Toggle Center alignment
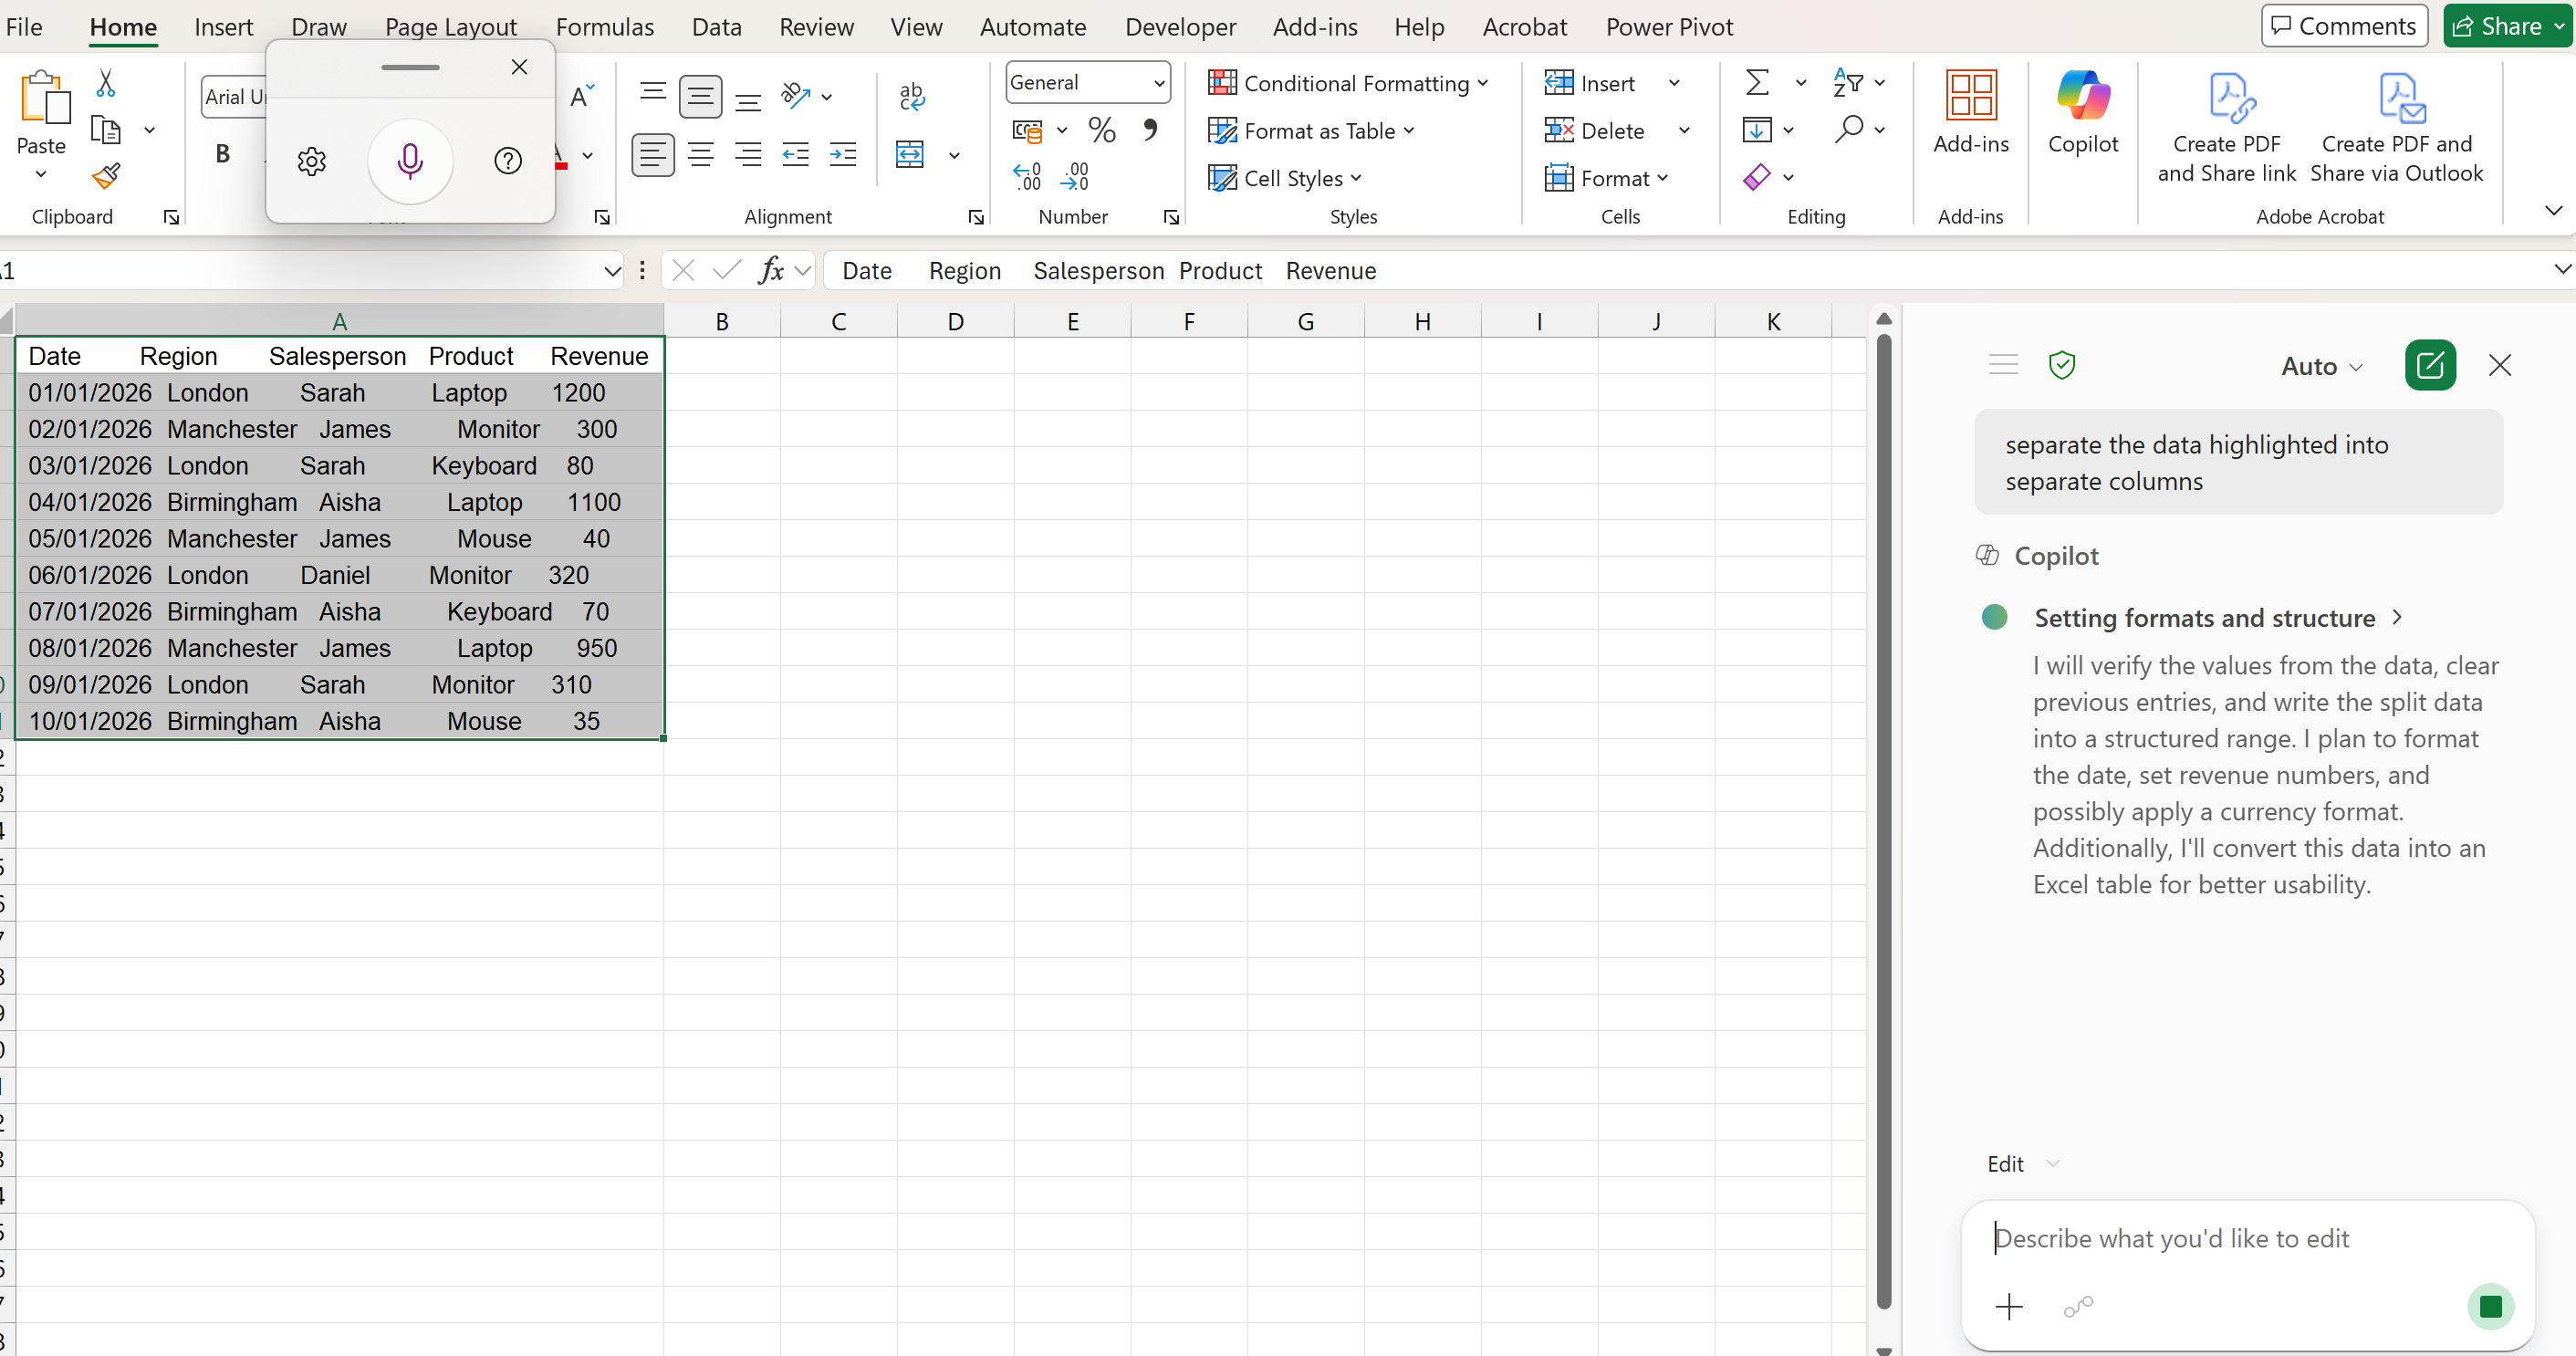This screenshot has height=1356, width=2576. (700, 153)
